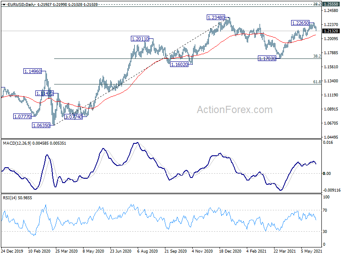Click the 22 Mar 2021 date marker

pos(284,251)
